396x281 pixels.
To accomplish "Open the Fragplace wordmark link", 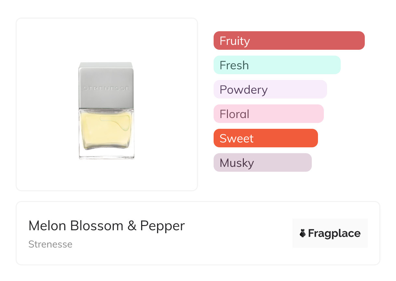I will pyautogui.click(x=334, y=234).
